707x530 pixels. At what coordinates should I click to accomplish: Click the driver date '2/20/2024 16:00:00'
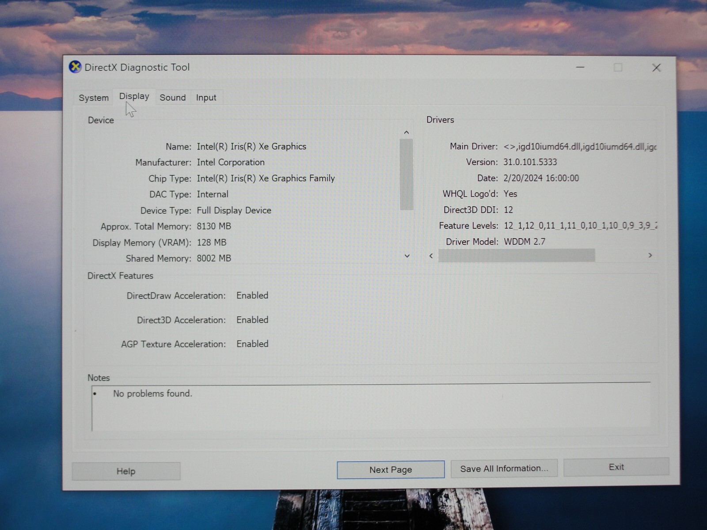tap(541, 178)
